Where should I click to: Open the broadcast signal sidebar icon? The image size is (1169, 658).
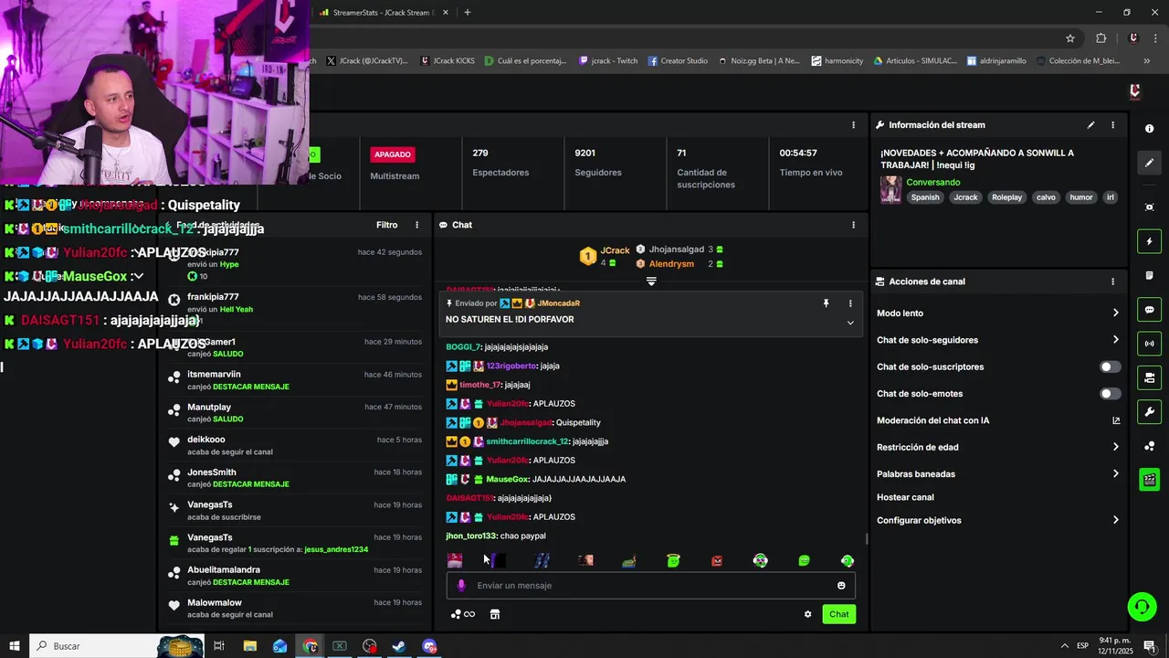pos(1149,344)
